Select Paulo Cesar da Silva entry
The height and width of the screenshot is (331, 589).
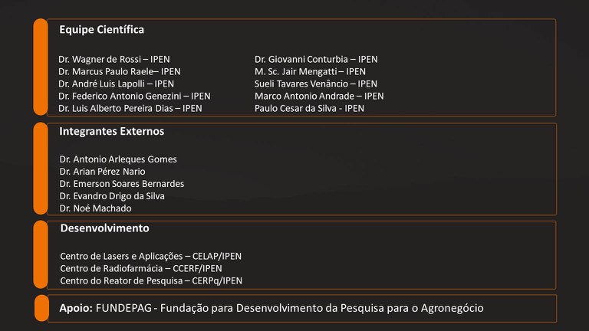[x=309, y=108]
